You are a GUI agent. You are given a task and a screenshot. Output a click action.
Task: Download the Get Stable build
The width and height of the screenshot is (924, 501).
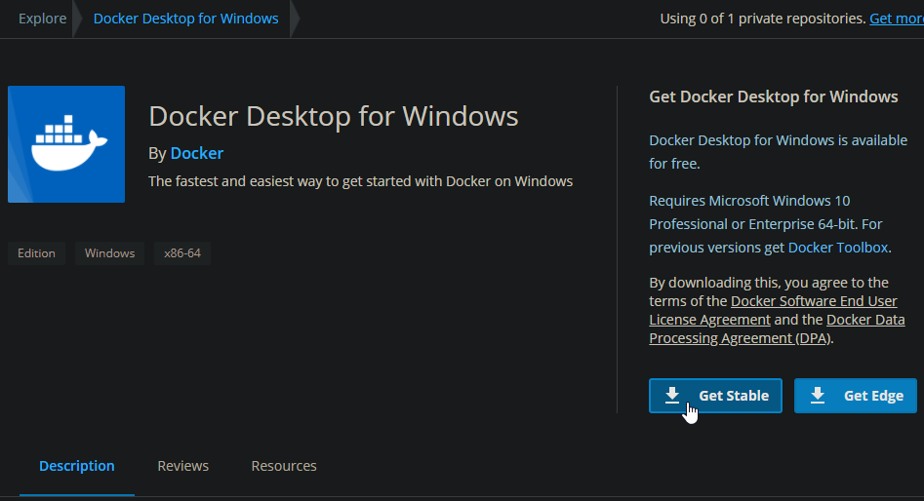coord(715,396)
